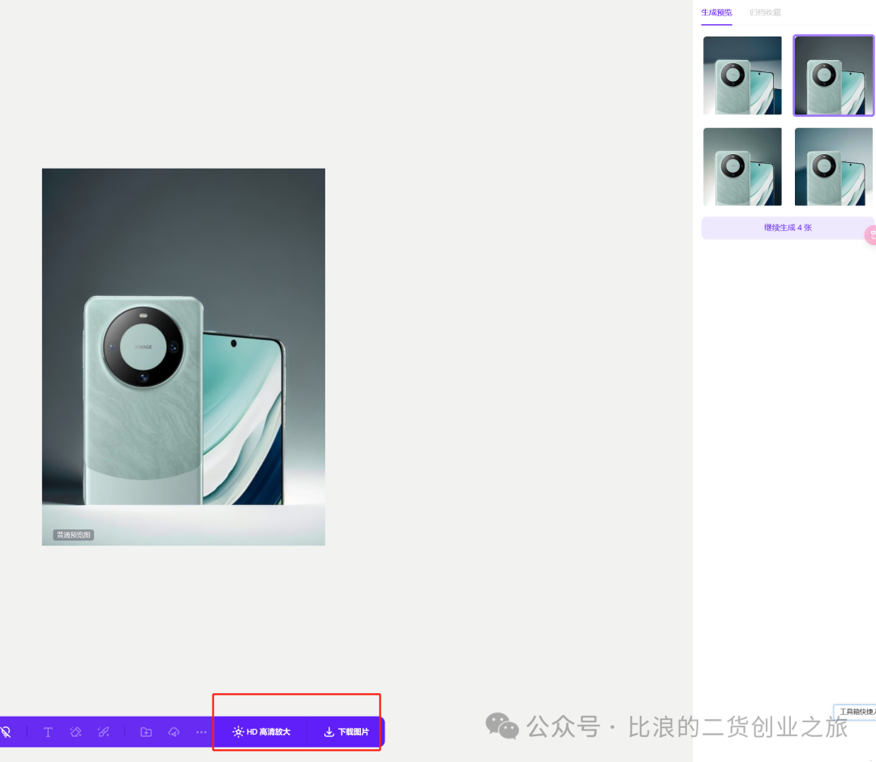Click the HD 高清放大 upscale button
The height and width of the screenshot is (762, 876).
tap(261, 732)
